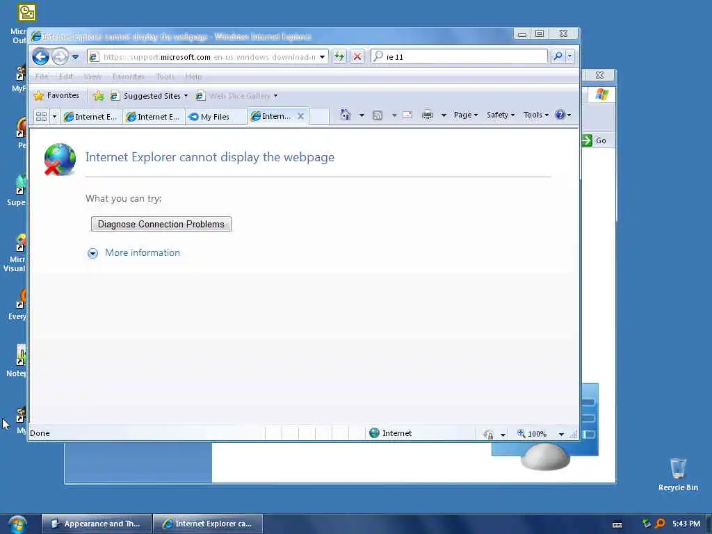Screen dimensions: 712x534
Task: Open the zoom level dropdown arrow
Action: [x=561, y=435]
